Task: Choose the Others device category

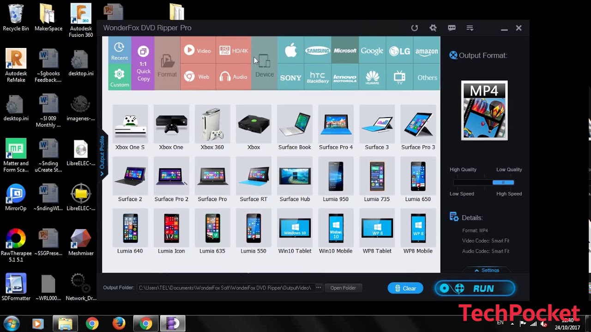Action: pyautogui.click(x=427, y=77)
